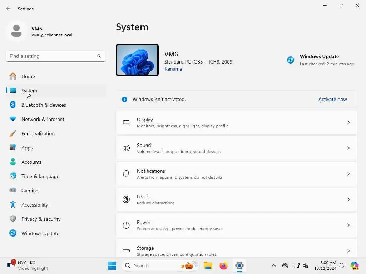Click the Bluetooth icon in sidebar
Viewport: 366px width, 274px height.
pyautogui.click(x=13, y=105)
